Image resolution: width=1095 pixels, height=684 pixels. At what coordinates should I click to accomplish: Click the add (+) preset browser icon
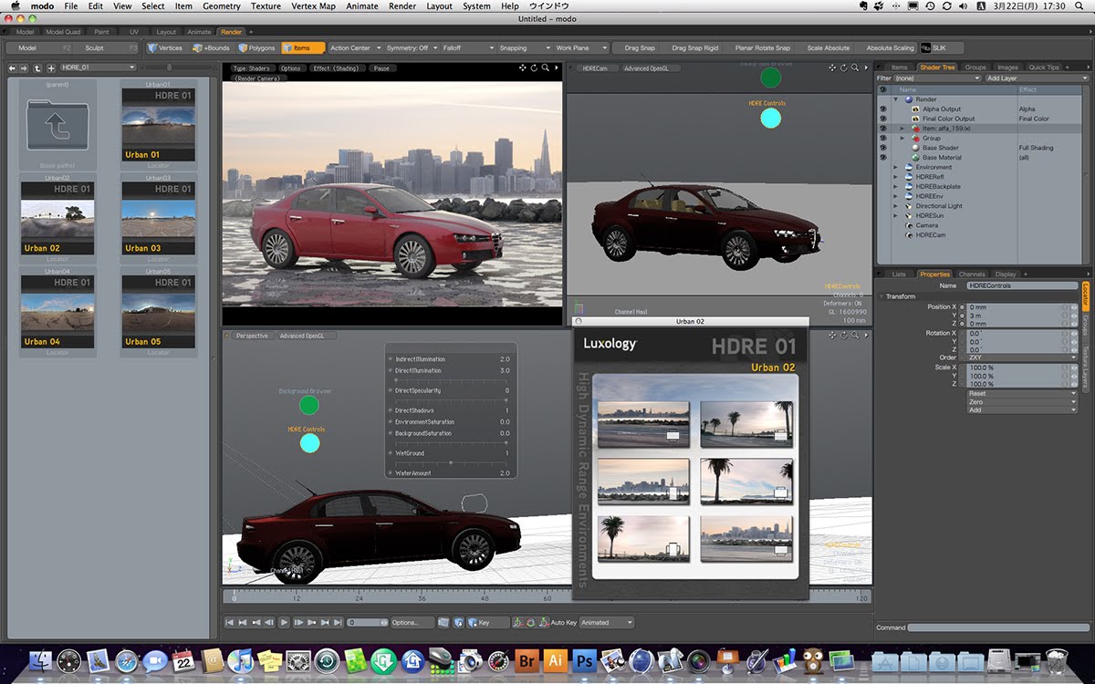[x=51, y=67]
